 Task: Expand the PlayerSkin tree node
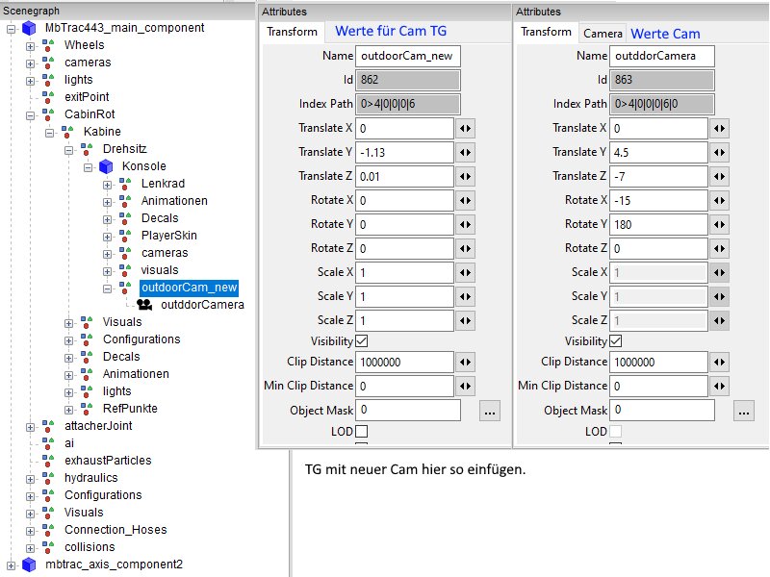108,236
